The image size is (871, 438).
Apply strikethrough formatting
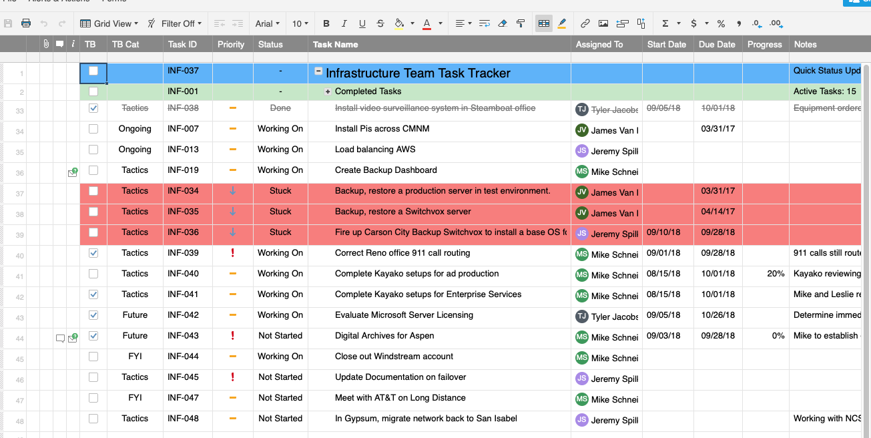380,23
